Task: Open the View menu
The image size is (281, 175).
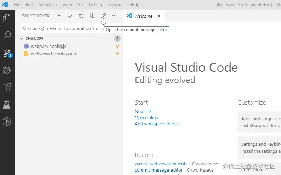Action: coord(67,4)
